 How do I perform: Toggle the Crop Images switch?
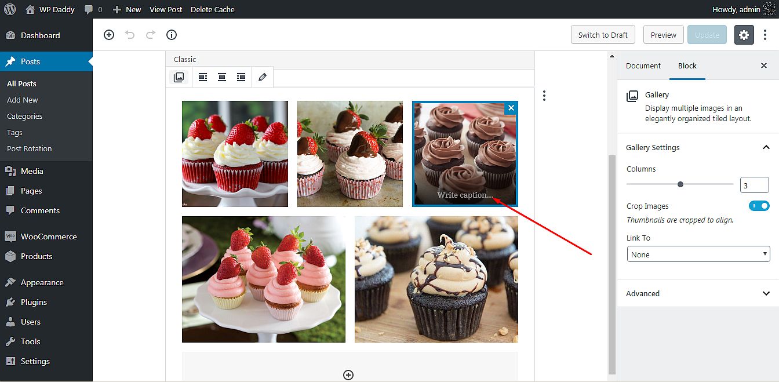click(759, 206)
